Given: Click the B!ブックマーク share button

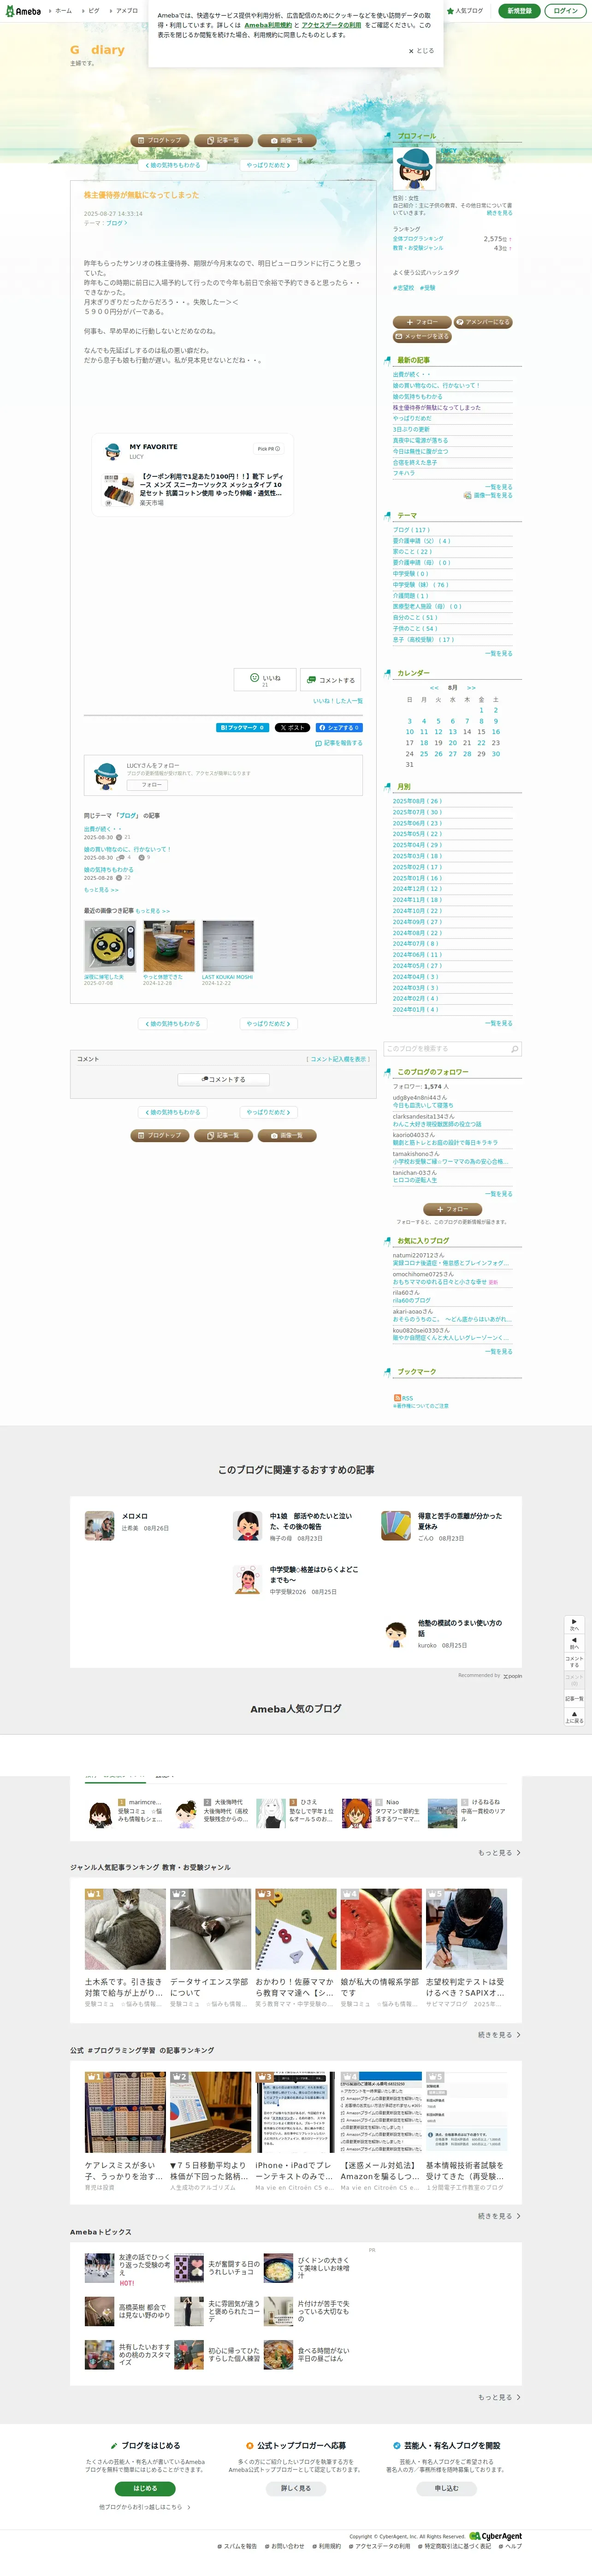Looking at the screenshot, I should 242,728.
